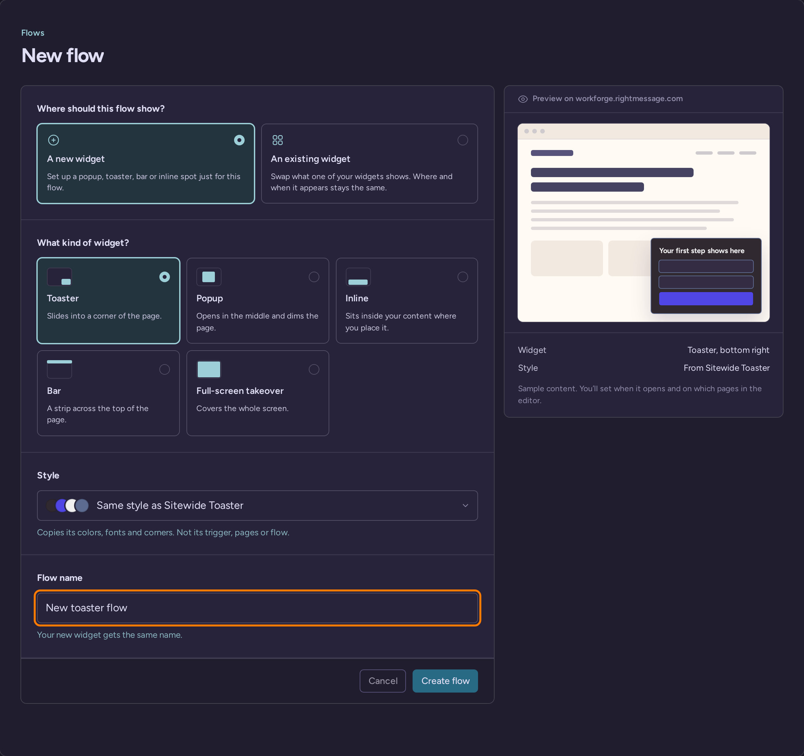Go back via the Flows breadcrumb link
Screen dimensions: 804x756
tap(33, 33)
